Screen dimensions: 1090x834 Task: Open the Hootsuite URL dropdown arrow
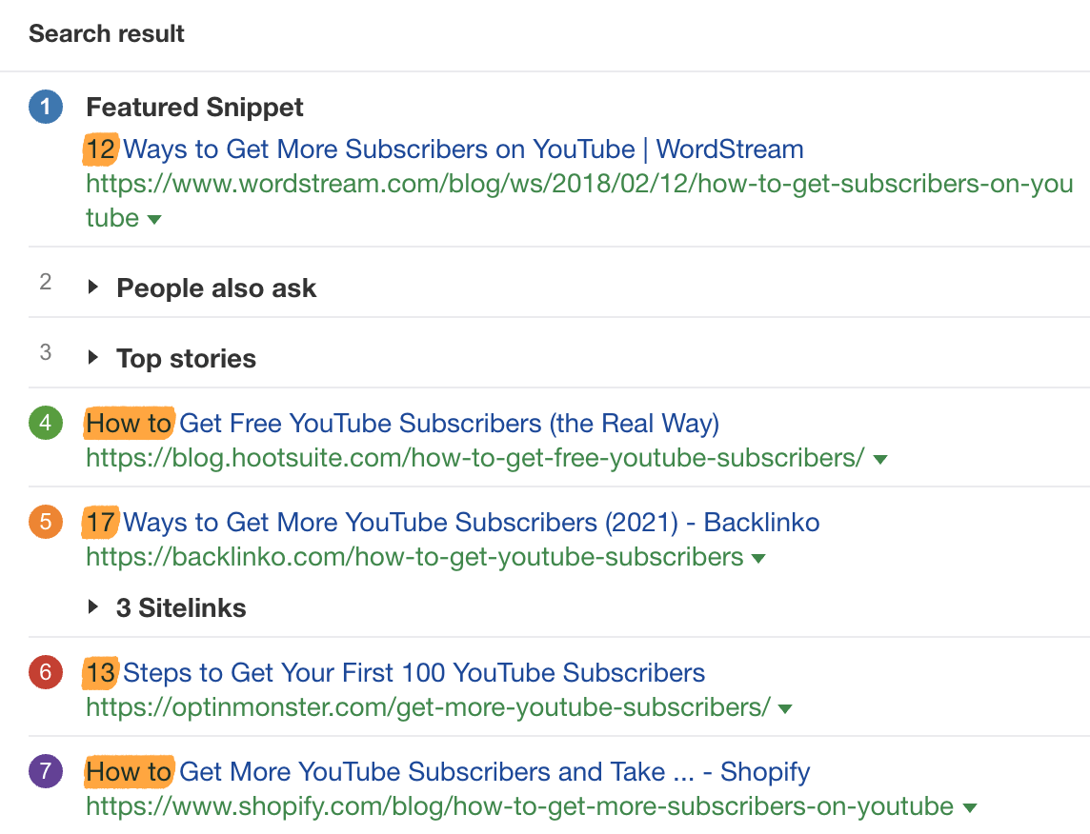pos(880,460)
